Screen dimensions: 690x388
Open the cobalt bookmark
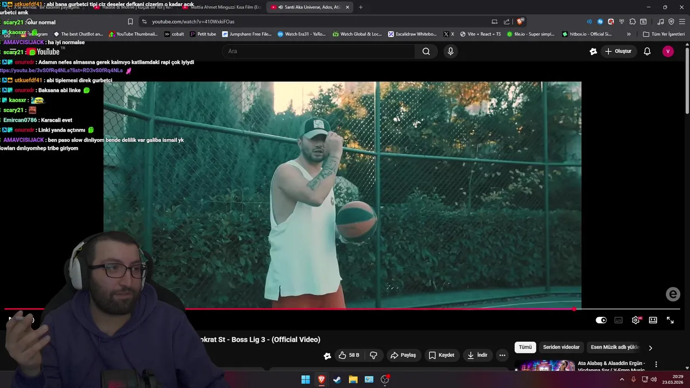click(x=174, y=34)
